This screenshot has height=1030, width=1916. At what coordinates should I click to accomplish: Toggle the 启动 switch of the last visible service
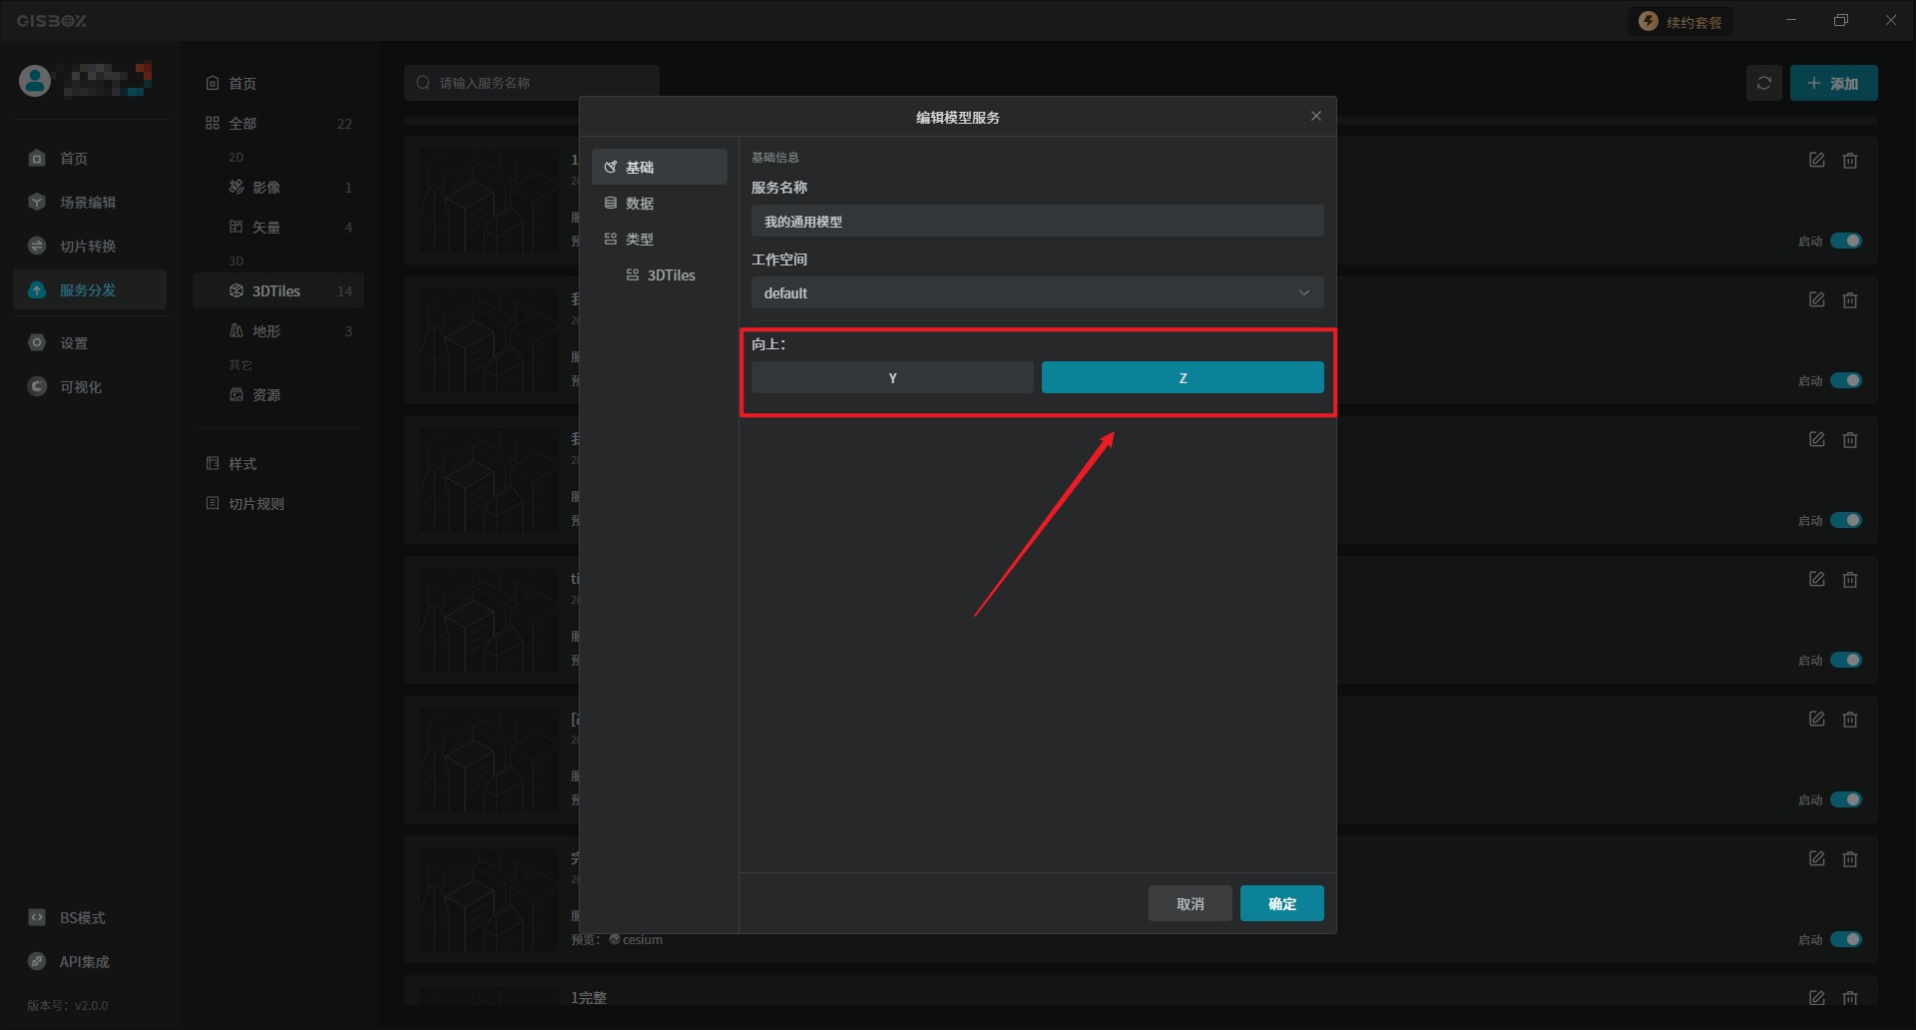pos(1845,939)
